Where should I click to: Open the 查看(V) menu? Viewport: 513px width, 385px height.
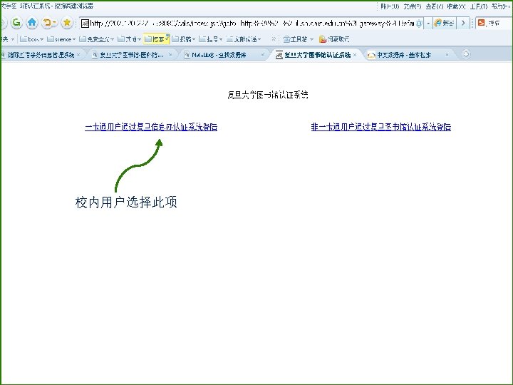click(x=435, y=6)
